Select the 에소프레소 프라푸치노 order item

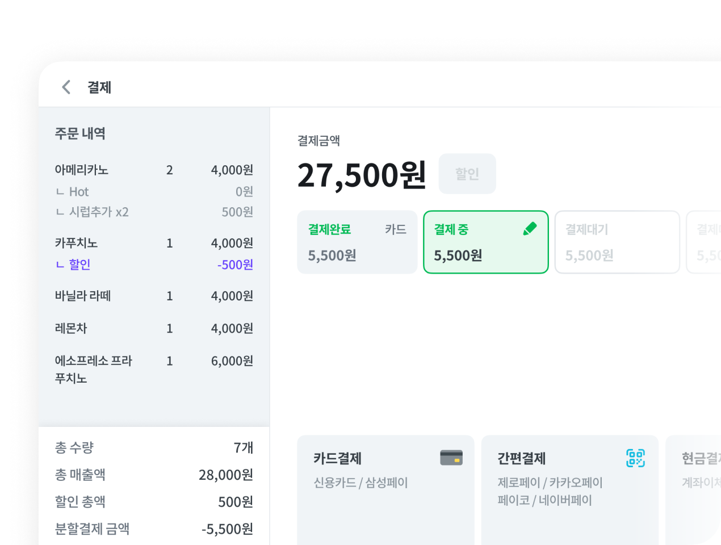point(154,369)
